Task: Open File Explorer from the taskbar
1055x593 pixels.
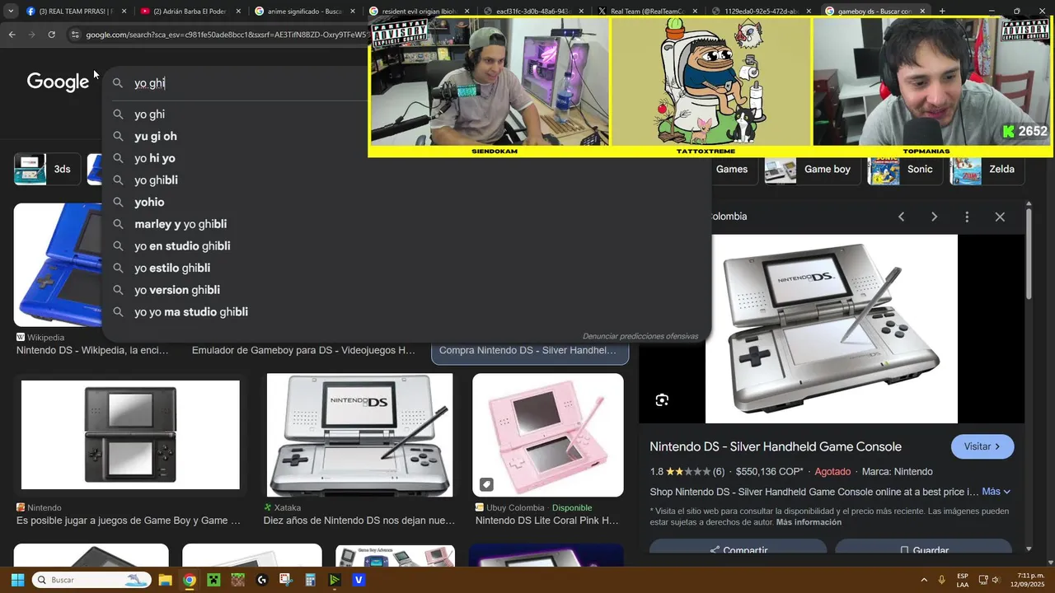Action: pos(165,580)
